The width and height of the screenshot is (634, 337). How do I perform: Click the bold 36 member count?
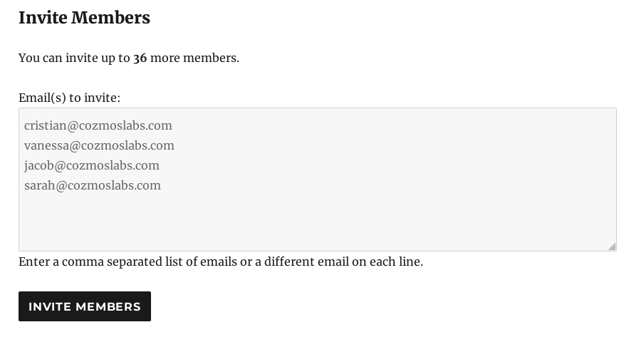140,58
